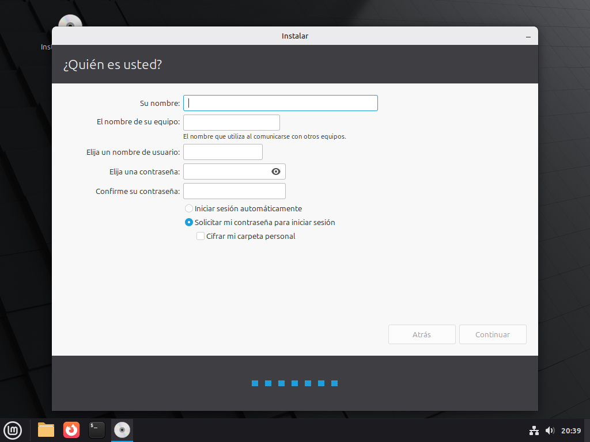This screenshot has height=442, width=590.
Task: Open the Install desktop shortcut disc icon
Action: [70, 23]
